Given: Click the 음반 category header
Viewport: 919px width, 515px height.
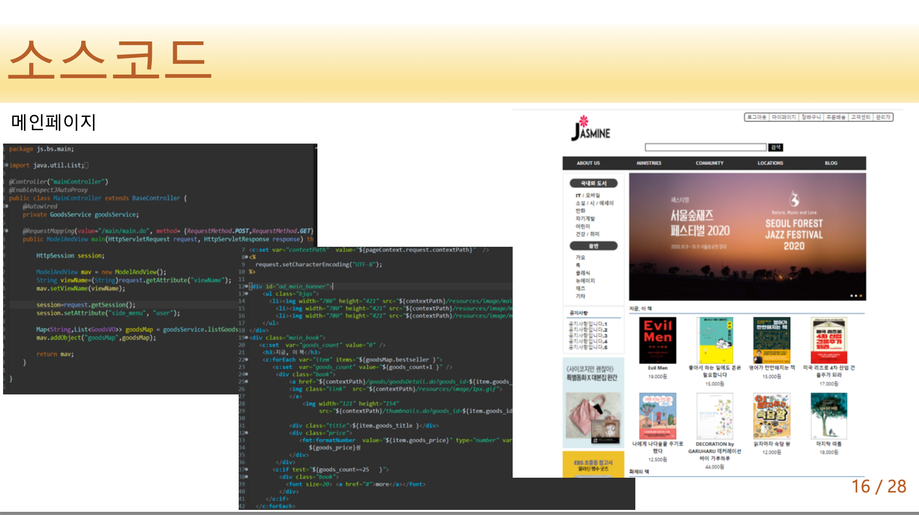Looking at the screenshot, I should [593, 246].
